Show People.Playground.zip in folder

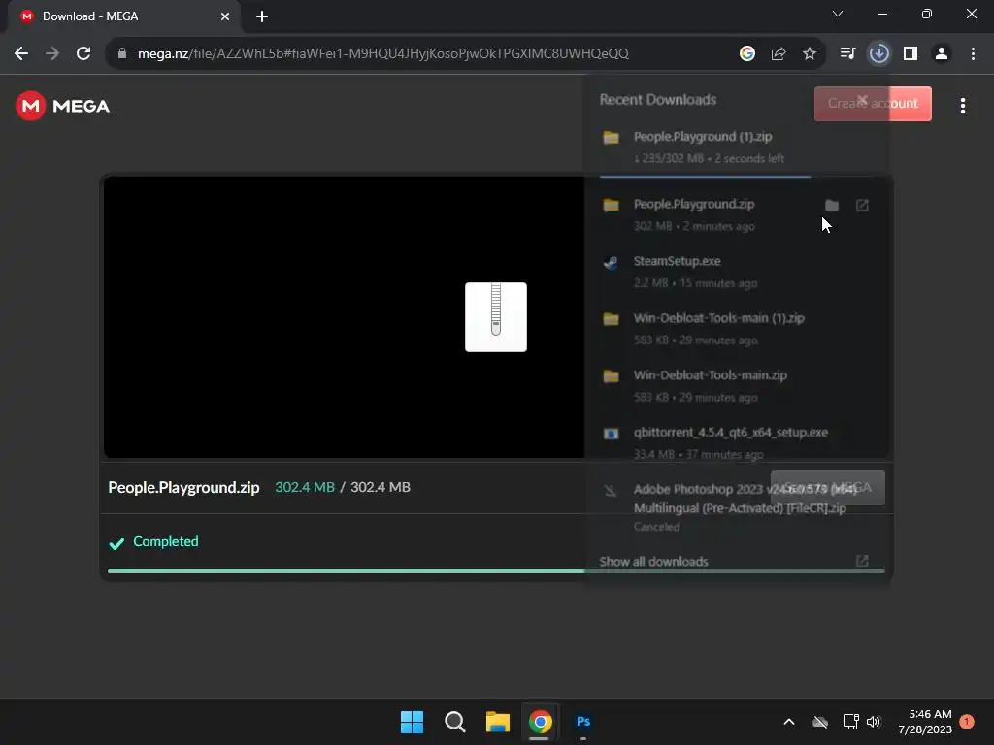click(x=832, y=206)
